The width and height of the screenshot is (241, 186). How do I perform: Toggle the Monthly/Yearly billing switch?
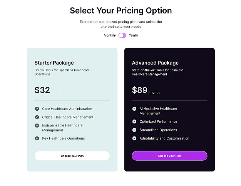(122, 35)
